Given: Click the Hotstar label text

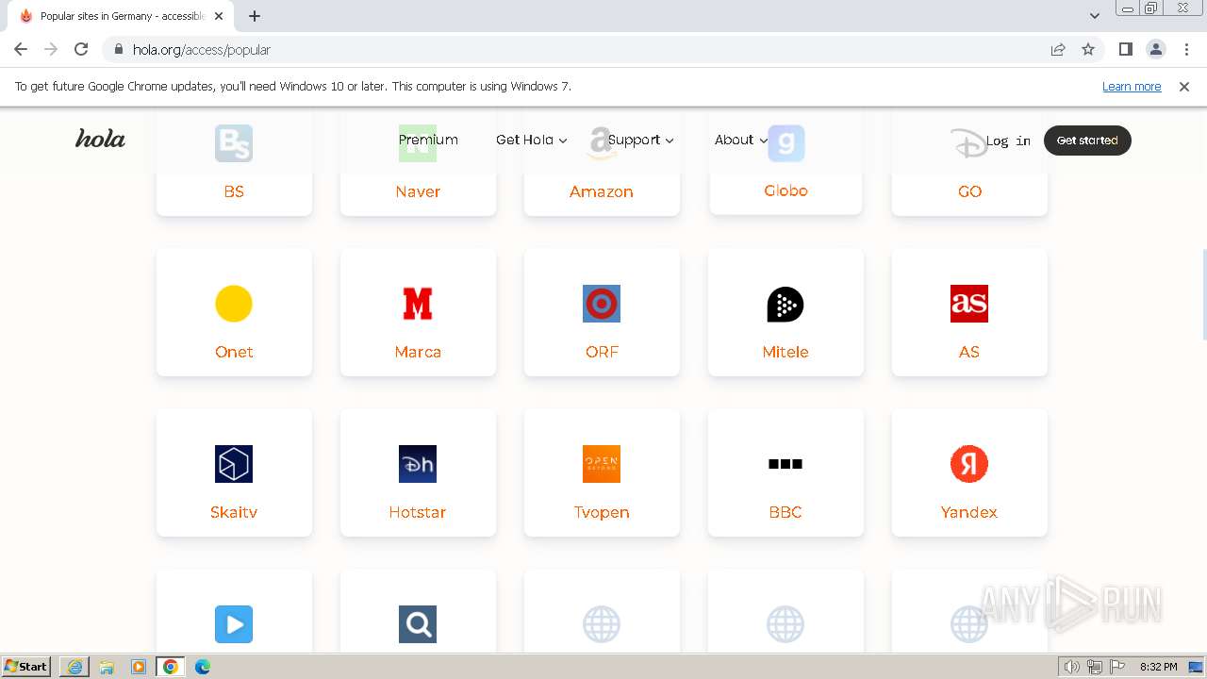Looking at the screenshot, I should point(417,512).
